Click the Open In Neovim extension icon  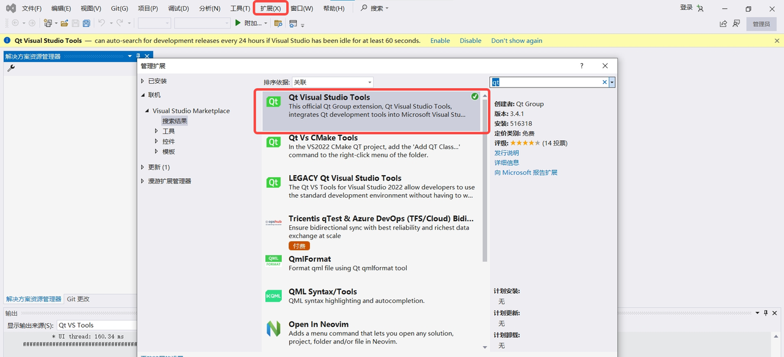tap(273, 329)
